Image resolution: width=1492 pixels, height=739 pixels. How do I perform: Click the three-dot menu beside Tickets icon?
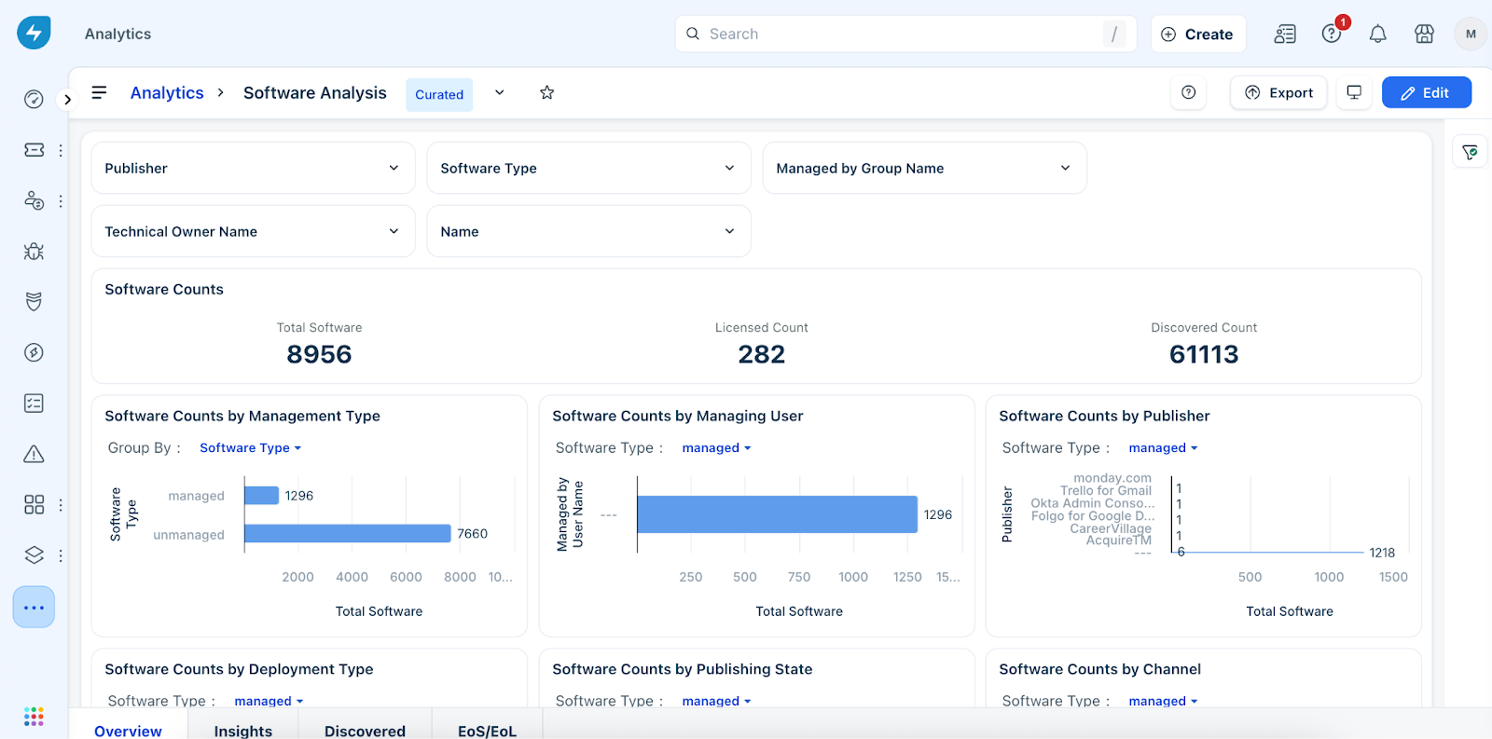(x=61, y=150)
